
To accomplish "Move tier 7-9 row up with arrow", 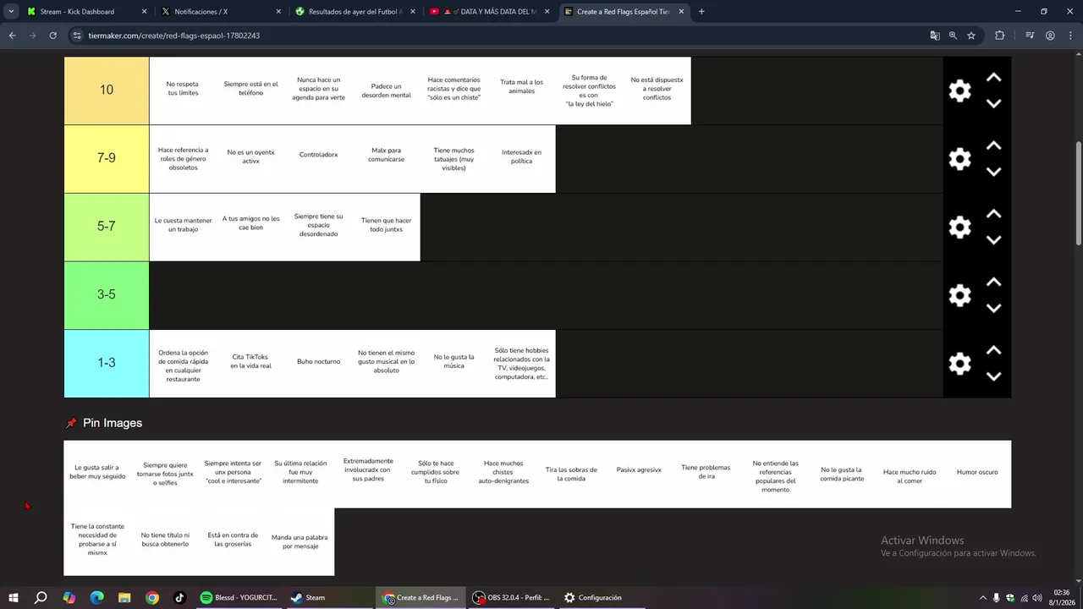I will coord(994,145).
